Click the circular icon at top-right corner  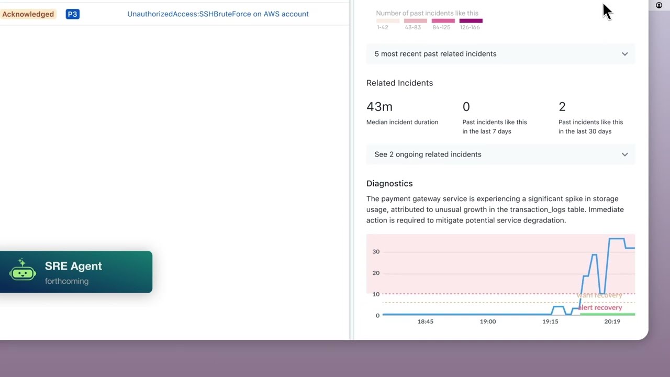tap(659, 5)
